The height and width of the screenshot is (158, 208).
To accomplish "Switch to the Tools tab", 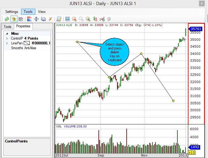I will point(8,27).
